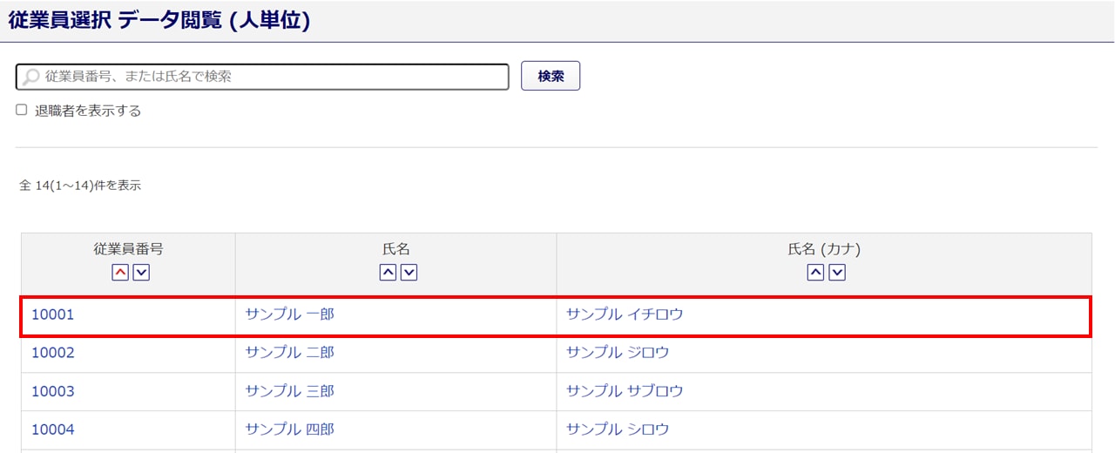This screenshot has height=453, width=1115.
Task: Click サンプル シロウ kana link
Action: 618,429
